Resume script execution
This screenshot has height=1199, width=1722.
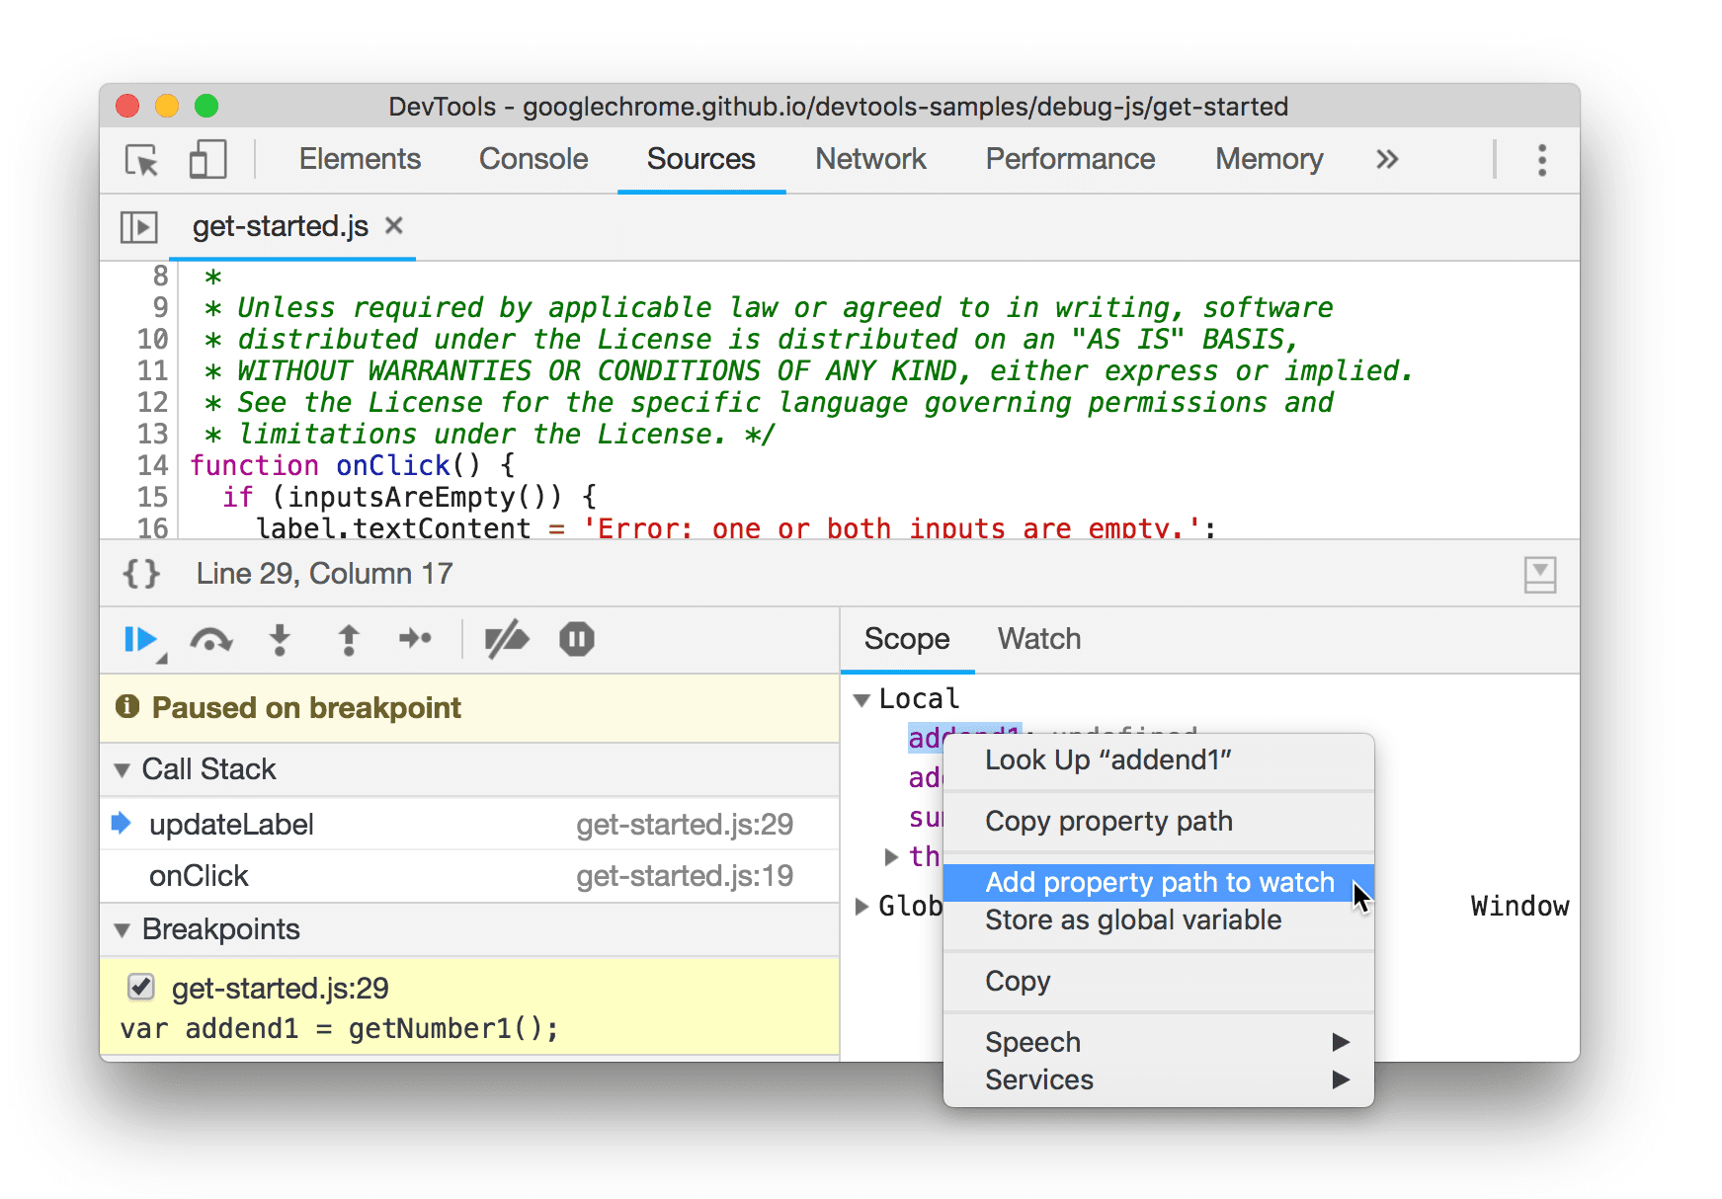click(x=139, y=639)
